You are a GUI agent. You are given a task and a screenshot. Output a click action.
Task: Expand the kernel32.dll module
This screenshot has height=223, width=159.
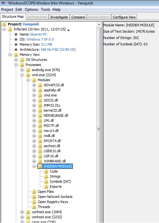point(34,110)
